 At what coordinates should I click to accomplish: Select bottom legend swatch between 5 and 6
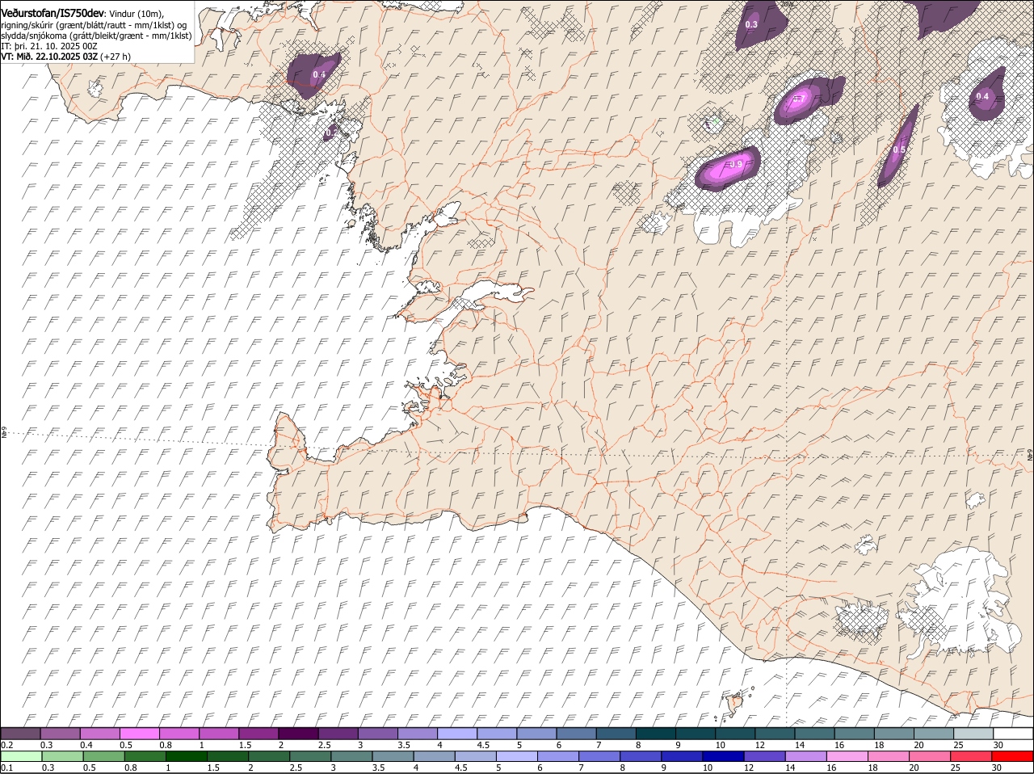click(x=518, y=756)
